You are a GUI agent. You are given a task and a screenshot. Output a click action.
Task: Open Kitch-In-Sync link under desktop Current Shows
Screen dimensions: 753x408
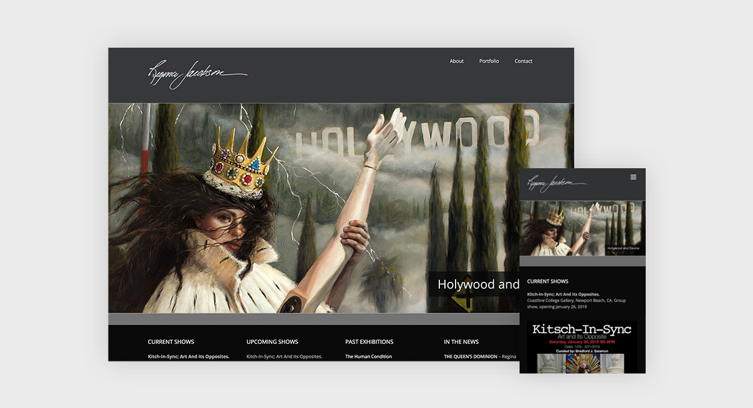tap(188, 357)
